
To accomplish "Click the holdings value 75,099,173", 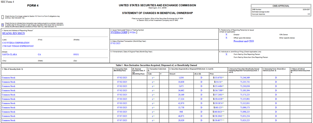I will [x=245, y=107].
